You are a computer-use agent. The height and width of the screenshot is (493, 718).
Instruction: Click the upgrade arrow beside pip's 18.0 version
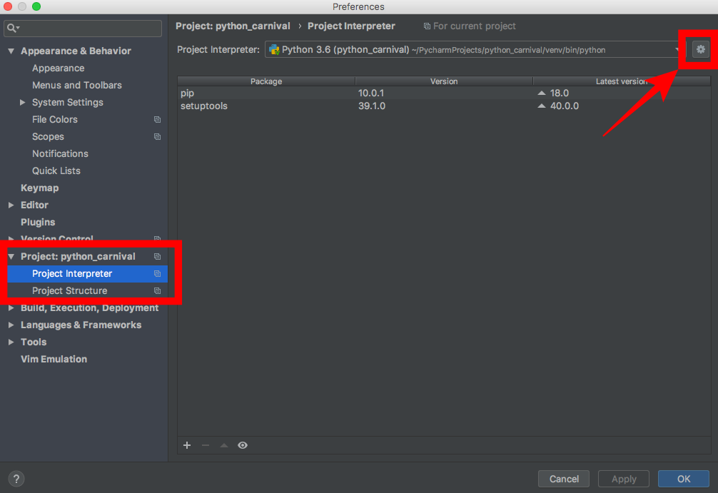click(x=540, y=93)
